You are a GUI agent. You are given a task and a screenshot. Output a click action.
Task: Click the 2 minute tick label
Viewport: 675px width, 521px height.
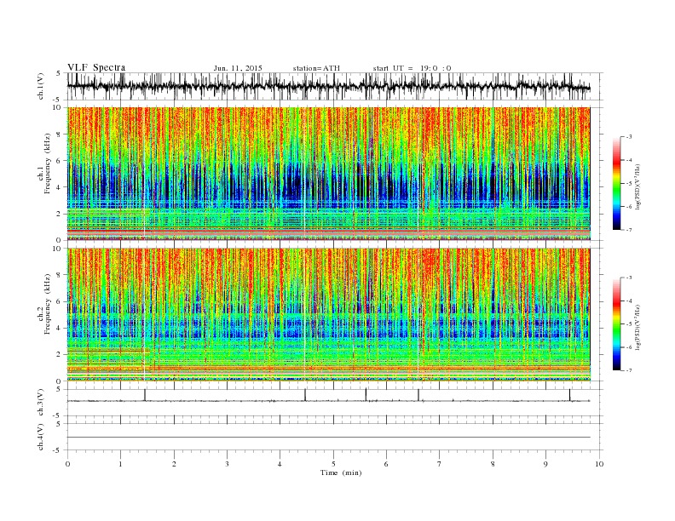[174, 464]
